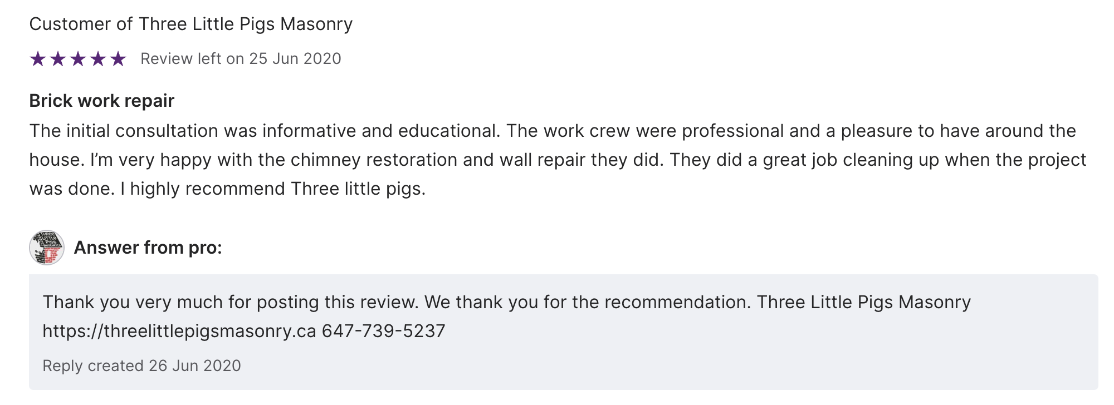Click 'I highly recommend Three little pigs' sentence
Image resolution: width=1114 pixels, height=405 pixels.
click(273, 189)
